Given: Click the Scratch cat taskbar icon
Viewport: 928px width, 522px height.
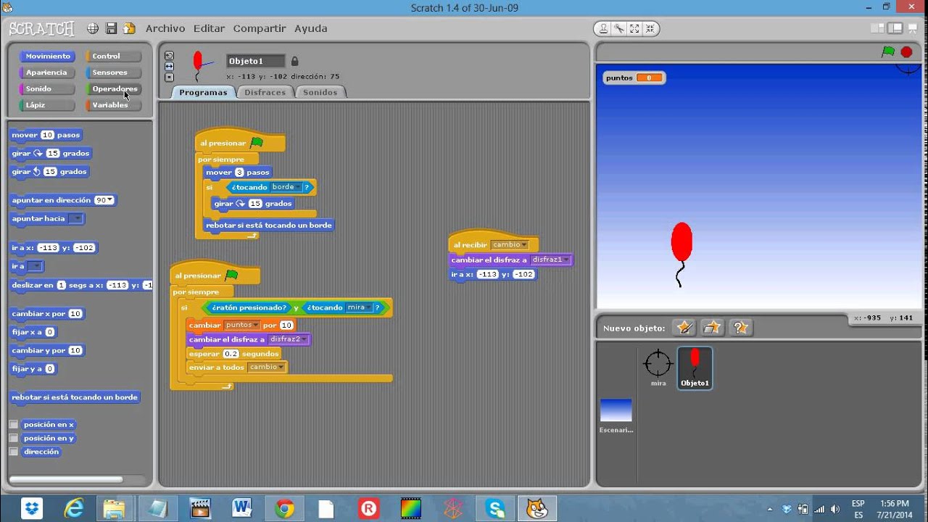Looking at the screenshot, I should point(537,509).
